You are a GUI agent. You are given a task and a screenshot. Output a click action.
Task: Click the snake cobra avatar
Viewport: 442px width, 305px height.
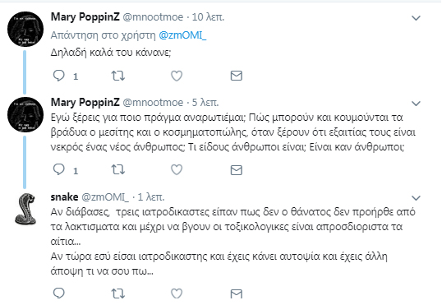pyautogui.click(x=25, y=209)
